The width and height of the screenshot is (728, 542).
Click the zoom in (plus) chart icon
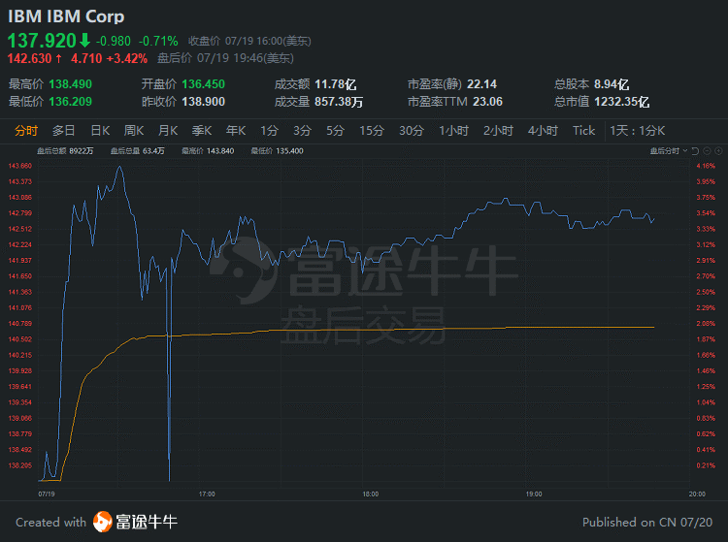(x=718, y=151)
